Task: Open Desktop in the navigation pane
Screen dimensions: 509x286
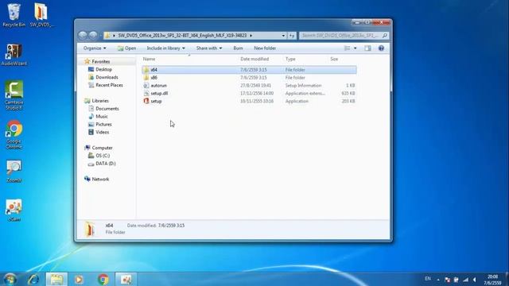Action: (103, 69)
